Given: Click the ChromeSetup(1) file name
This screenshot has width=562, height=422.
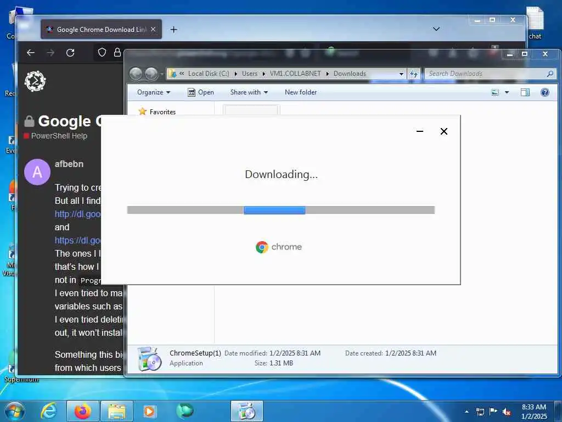Looking at the screenshot, I should pyautogui.click(x=195, y=353).
